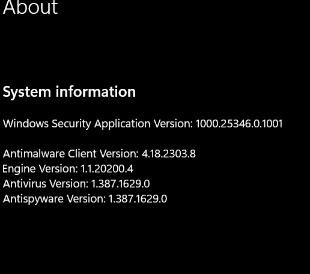310x274 pixels.
Task: Select the version number 1000.25346.0.1001
Action: tap(239, 124)
